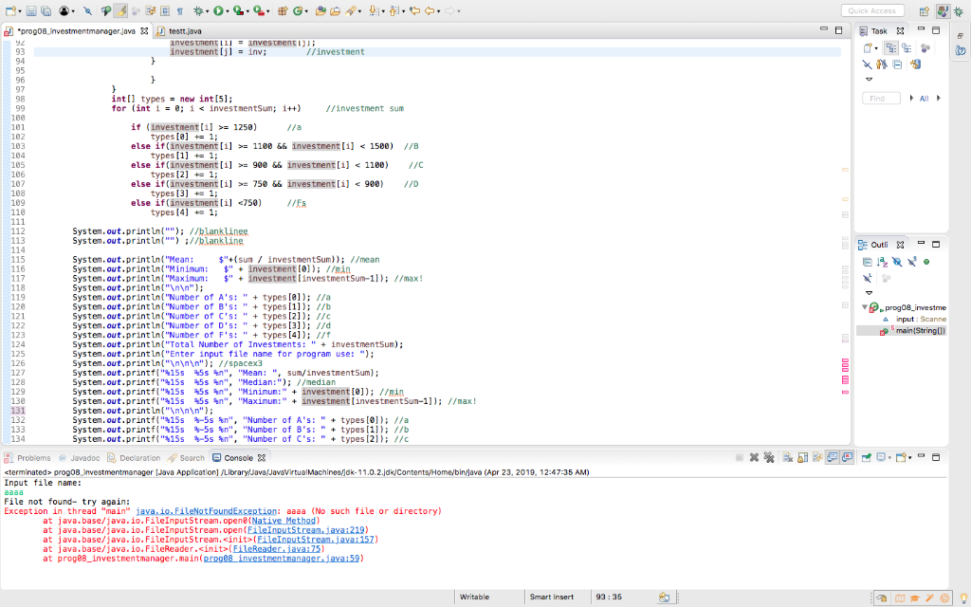The image size is (971, 607).
Task: Toggle Hide Fields in Outline view
Action: (897, 262)
